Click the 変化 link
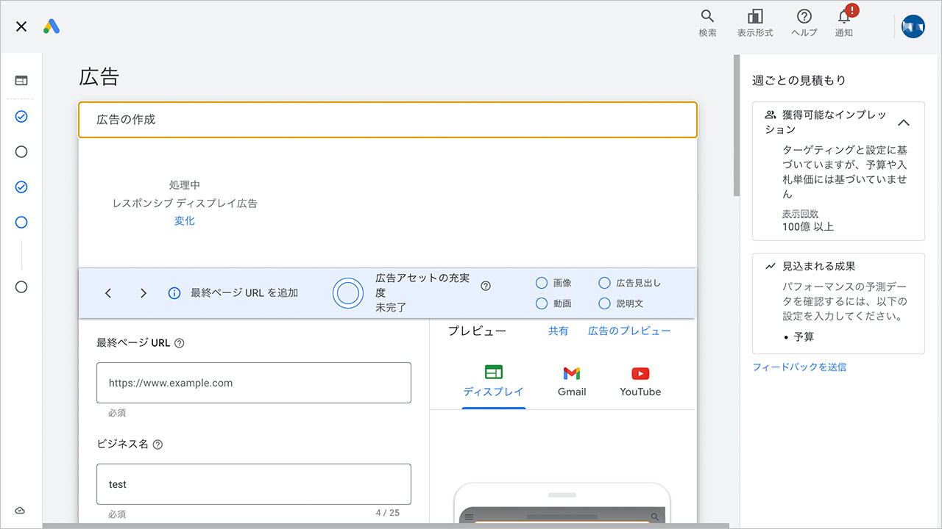This screenshot has width=942, height=529. pyautogui.click(x=184, y=220)
